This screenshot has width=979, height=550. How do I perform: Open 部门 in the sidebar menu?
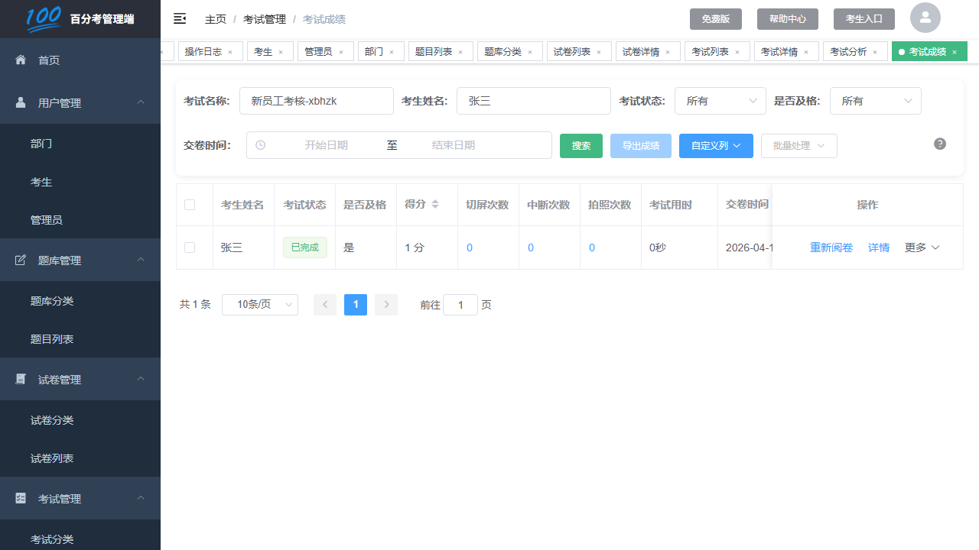[x=80, y=144]
